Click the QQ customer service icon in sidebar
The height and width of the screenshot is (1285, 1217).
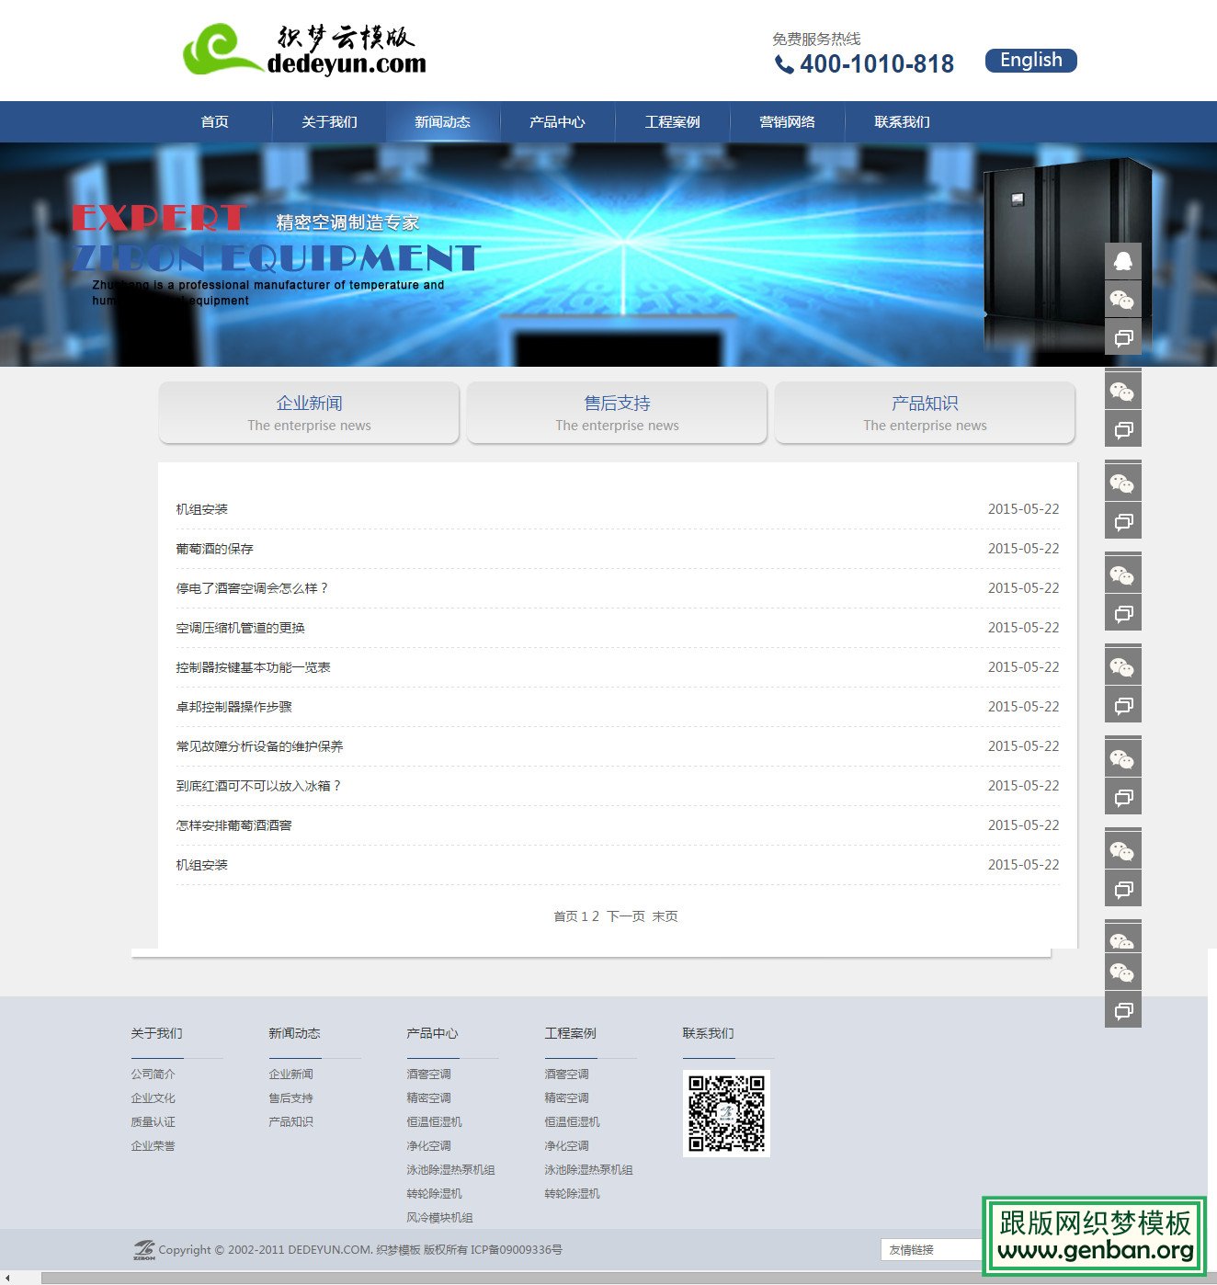click(1122, 260)
